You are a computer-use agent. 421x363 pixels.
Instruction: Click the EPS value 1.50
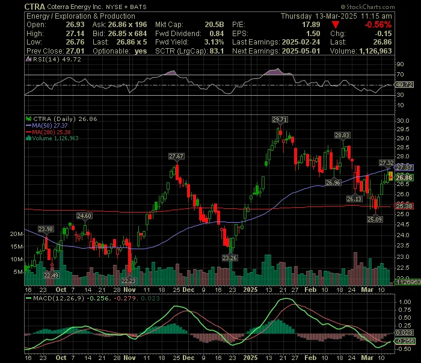(x=313, y=34)
